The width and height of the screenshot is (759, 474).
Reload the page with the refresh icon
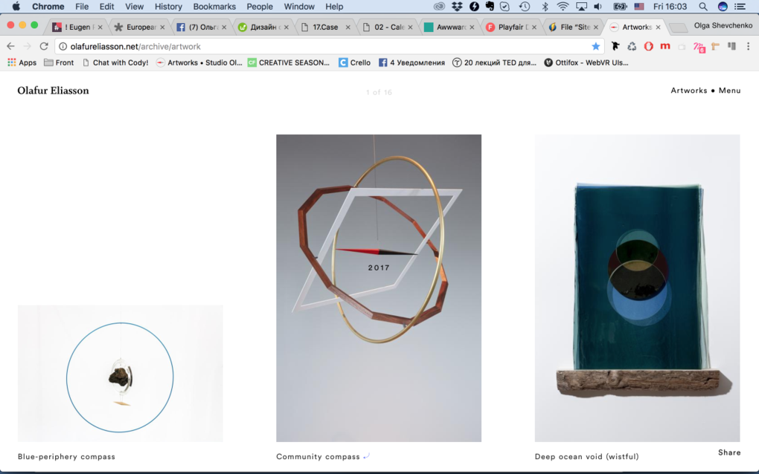coord(44,46)
